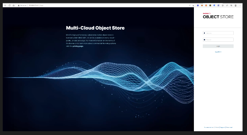Open the black and yellow extension icon
Viewport: 247px width, 135px height.
[x=210, y=5]
